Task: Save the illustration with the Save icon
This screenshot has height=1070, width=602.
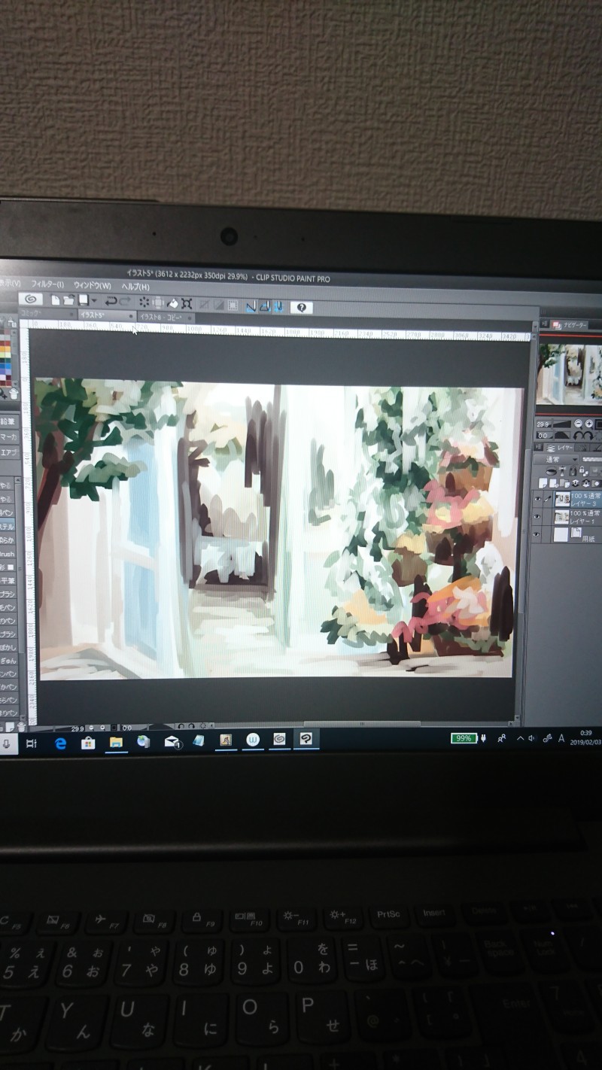Action: [x=83, y=299]
